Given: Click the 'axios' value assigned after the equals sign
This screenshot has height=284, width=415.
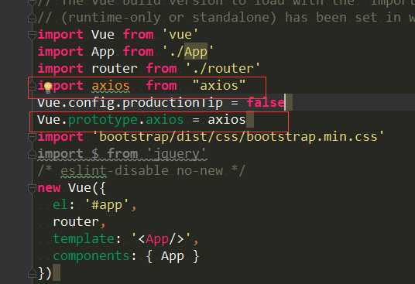Looking at the screenshot, I should point(227,120).
